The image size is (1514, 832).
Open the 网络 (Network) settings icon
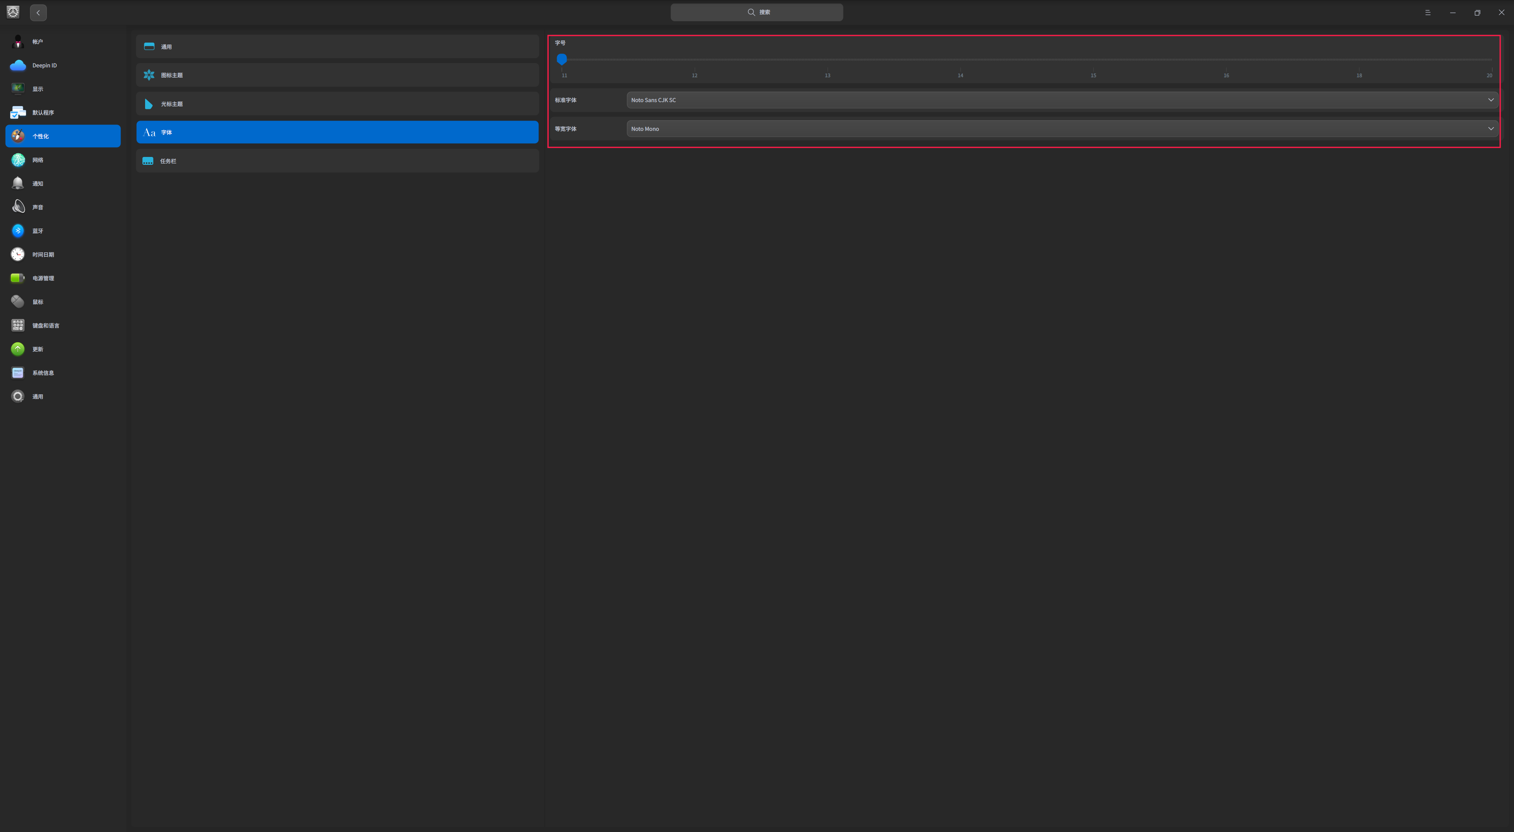point(18,159)
